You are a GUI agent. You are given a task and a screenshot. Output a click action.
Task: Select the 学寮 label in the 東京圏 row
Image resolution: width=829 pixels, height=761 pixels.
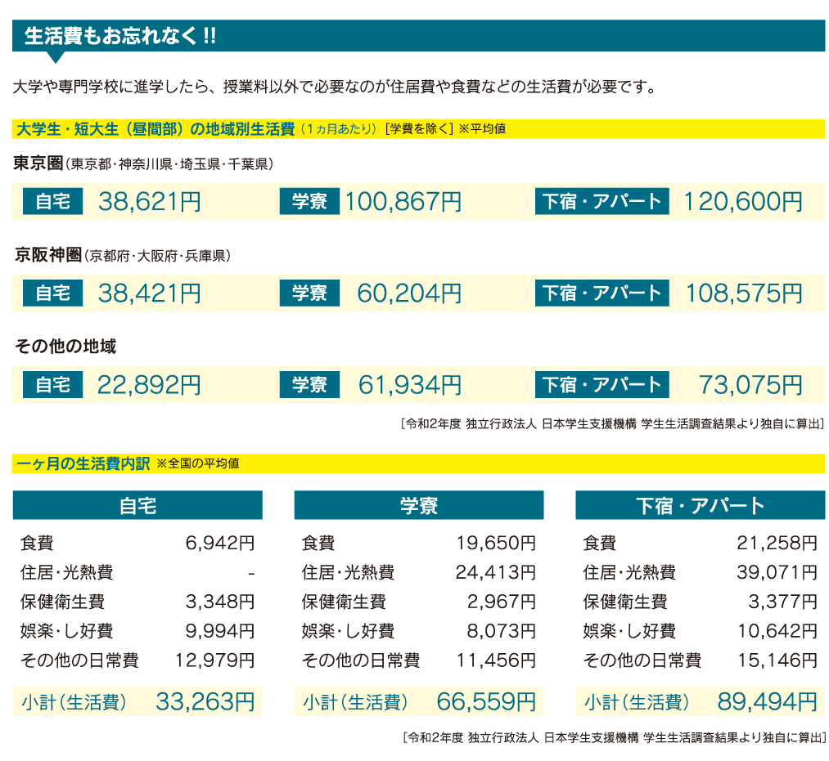pos(309,202)
